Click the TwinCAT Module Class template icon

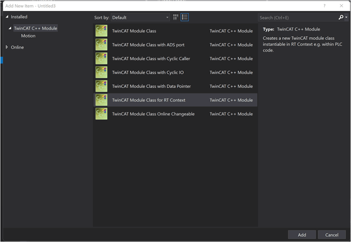(x=101, y=31)
